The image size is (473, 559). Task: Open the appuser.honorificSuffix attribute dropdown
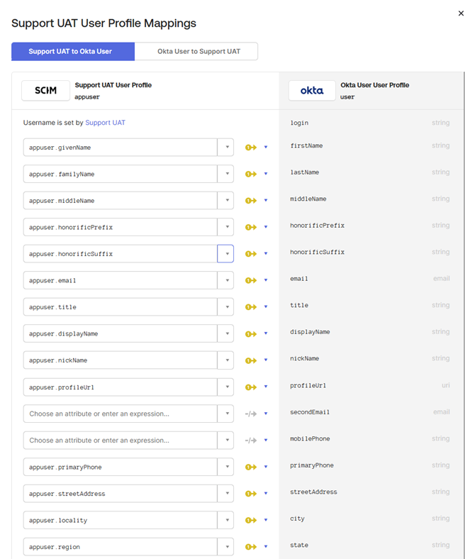point(226,254)
